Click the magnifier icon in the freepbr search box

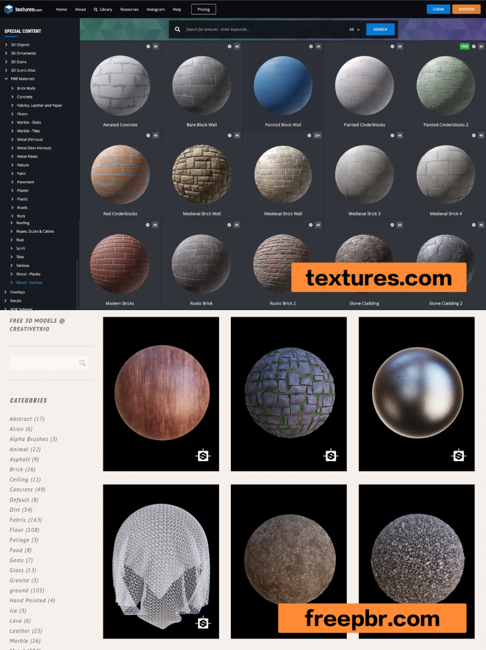point(82,363)
